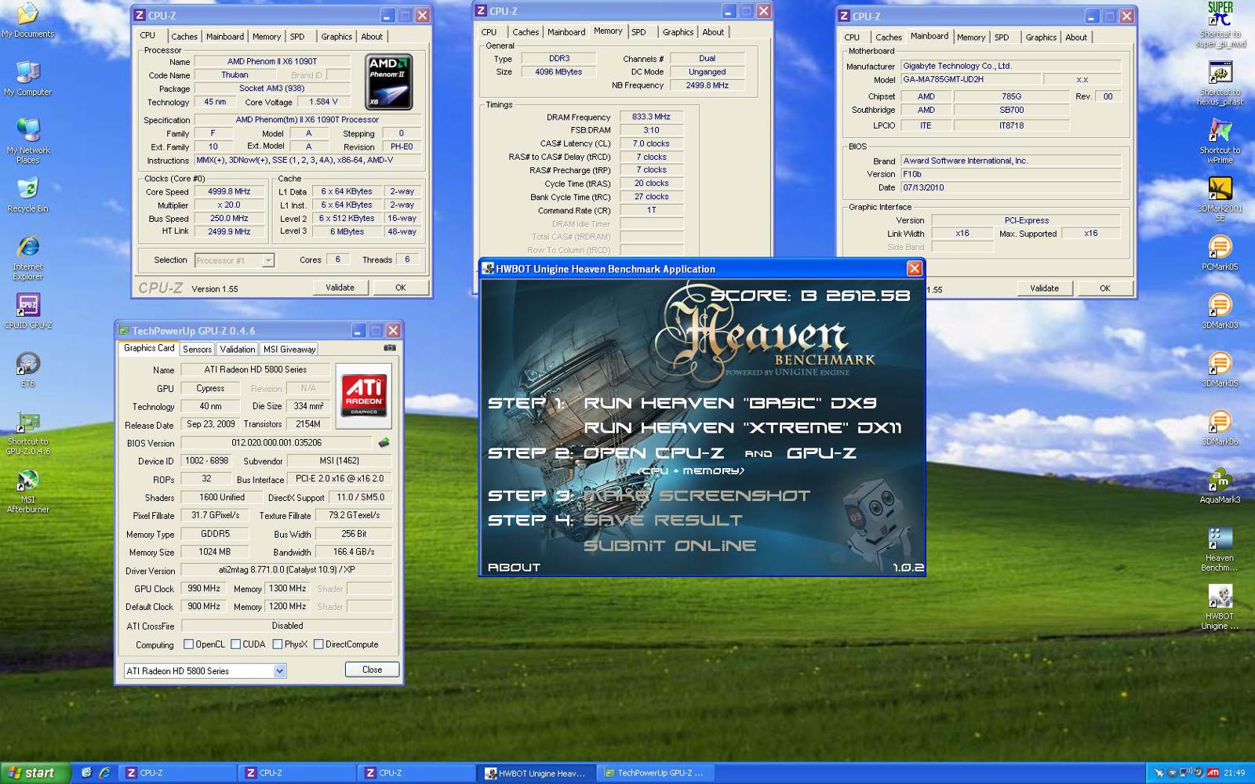Screen dimensions: 1255x784
Task: Click Run Heaven "Xtreme" DX11
Action: [x=743, y=428]
